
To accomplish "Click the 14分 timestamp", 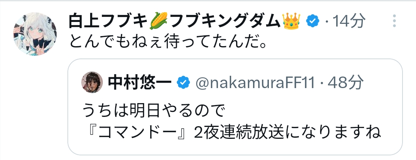I will click(x=349, y=22).
